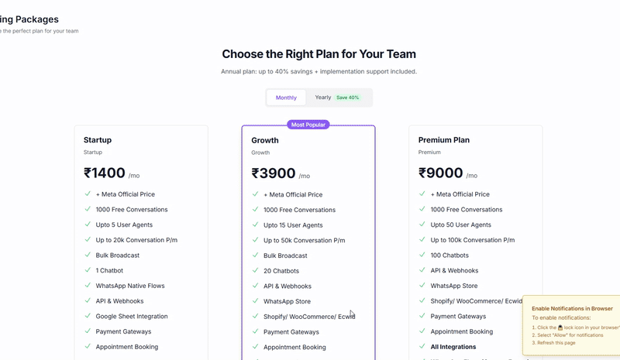
Task: Click the ₹3900 per month price
Action: click(x=274, y=173)
